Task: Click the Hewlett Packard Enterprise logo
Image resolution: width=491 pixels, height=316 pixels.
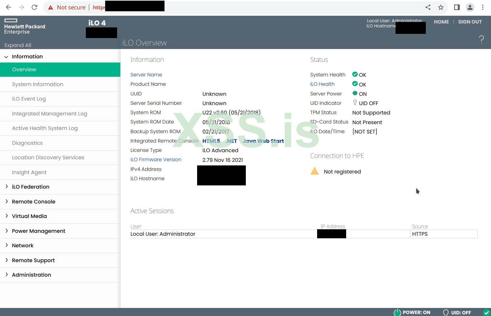Action: click(x=25, y=26)
